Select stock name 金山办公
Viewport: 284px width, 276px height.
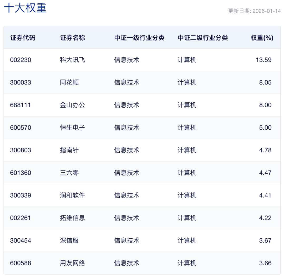tap(73, 105)
